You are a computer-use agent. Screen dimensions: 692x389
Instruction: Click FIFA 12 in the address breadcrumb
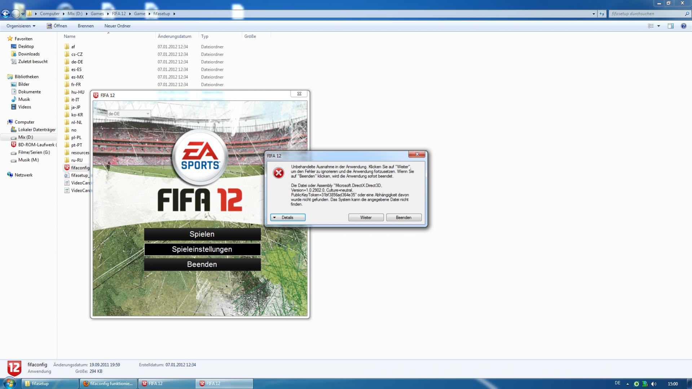[x=119, y=14]
